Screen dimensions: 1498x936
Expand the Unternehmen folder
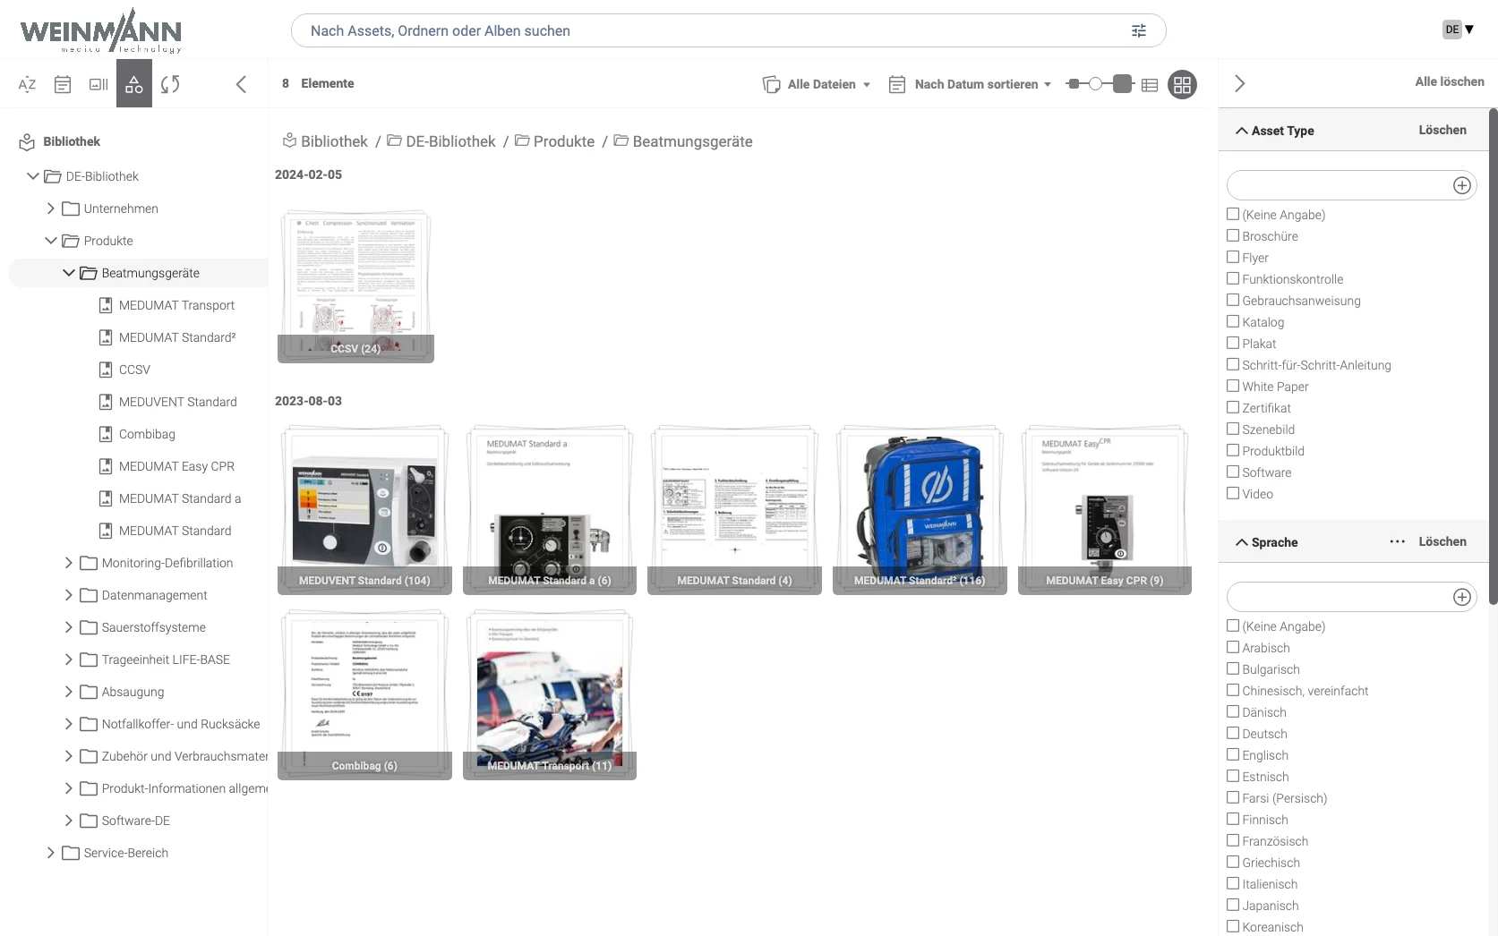point(51,208)
